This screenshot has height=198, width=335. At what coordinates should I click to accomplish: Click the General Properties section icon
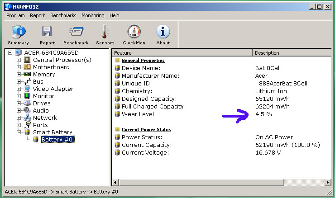(117, 60)
